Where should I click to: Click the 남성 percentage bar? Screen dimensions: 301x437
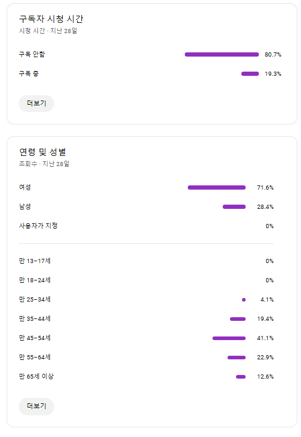point(234,207)
